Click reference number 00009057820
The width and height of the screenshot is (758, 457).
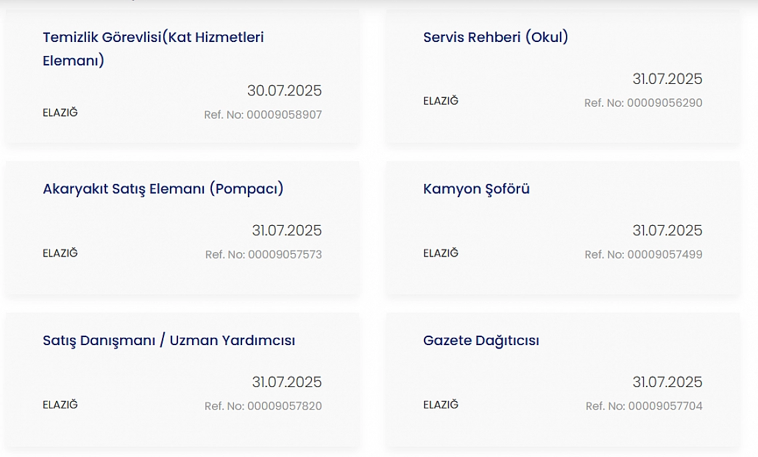263,406
